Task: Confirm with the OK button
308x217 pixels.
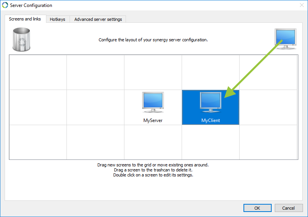Action: [257, 208]
